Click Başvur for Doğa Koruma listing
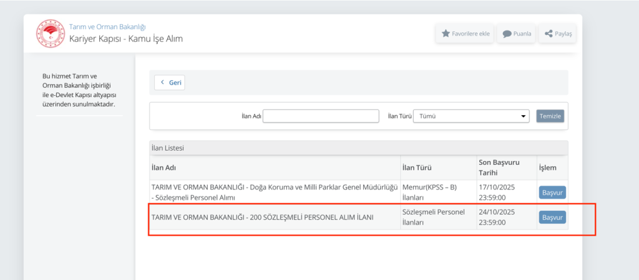Screen dimensions: 639x280 [x=552, y=192]
